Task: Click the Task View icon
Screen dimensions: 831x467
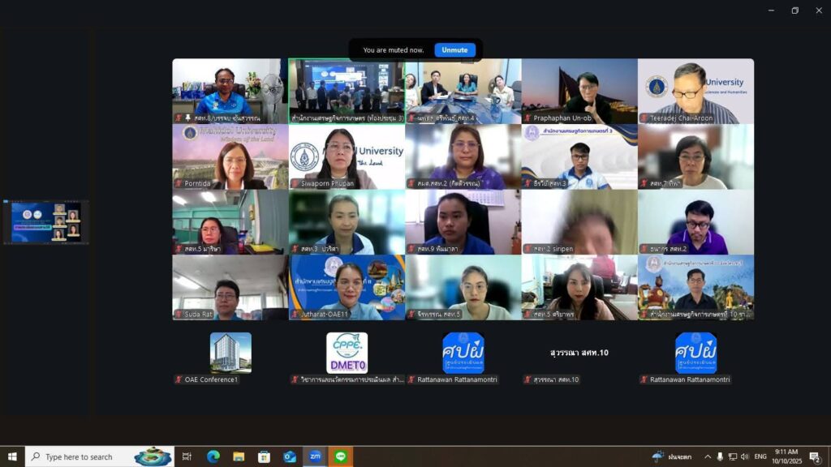Action: point(187,456)
